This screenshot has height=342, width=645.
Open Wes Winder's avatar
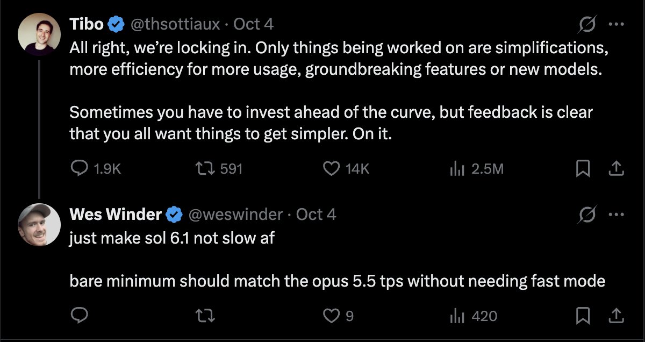39,225
